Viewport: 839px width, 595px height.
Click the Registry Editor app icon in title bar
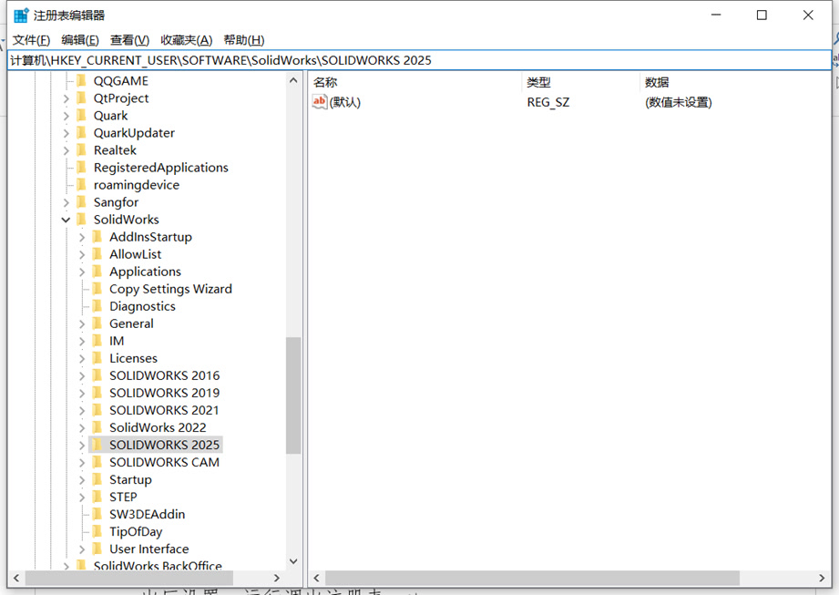point(20,15)
